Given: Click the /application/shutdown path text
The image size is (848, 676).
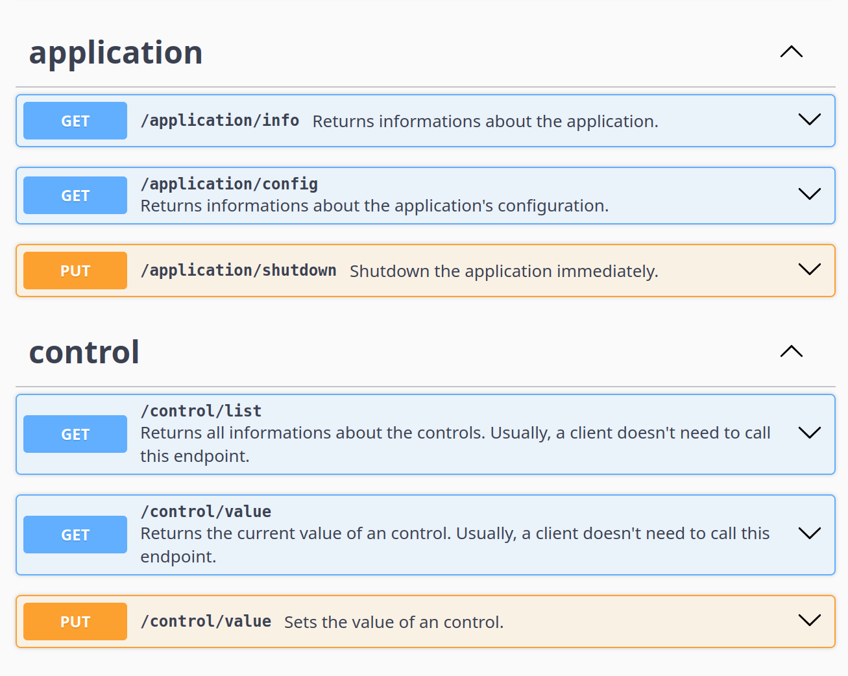Looking at the screenshot, I should tap(238, 270).
